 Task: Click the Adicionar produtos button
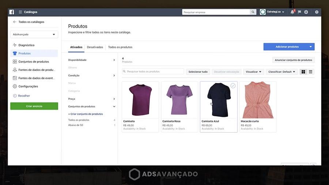pos(287,47)
